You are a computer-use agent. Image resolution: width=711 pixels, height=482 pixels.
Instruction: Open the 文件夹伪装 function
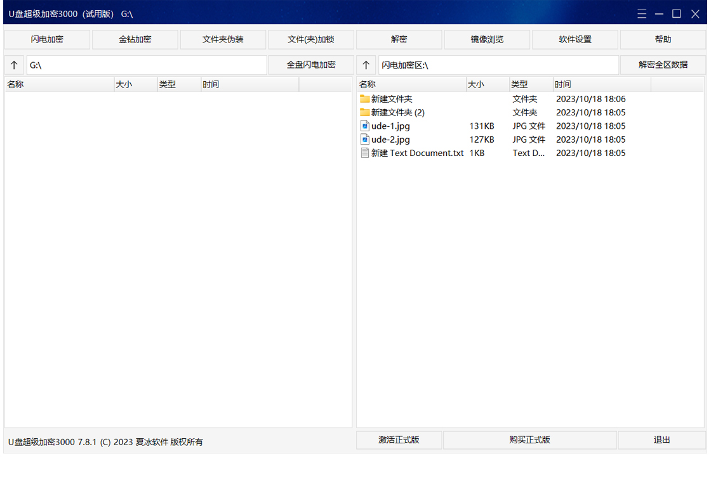[223, 39]
